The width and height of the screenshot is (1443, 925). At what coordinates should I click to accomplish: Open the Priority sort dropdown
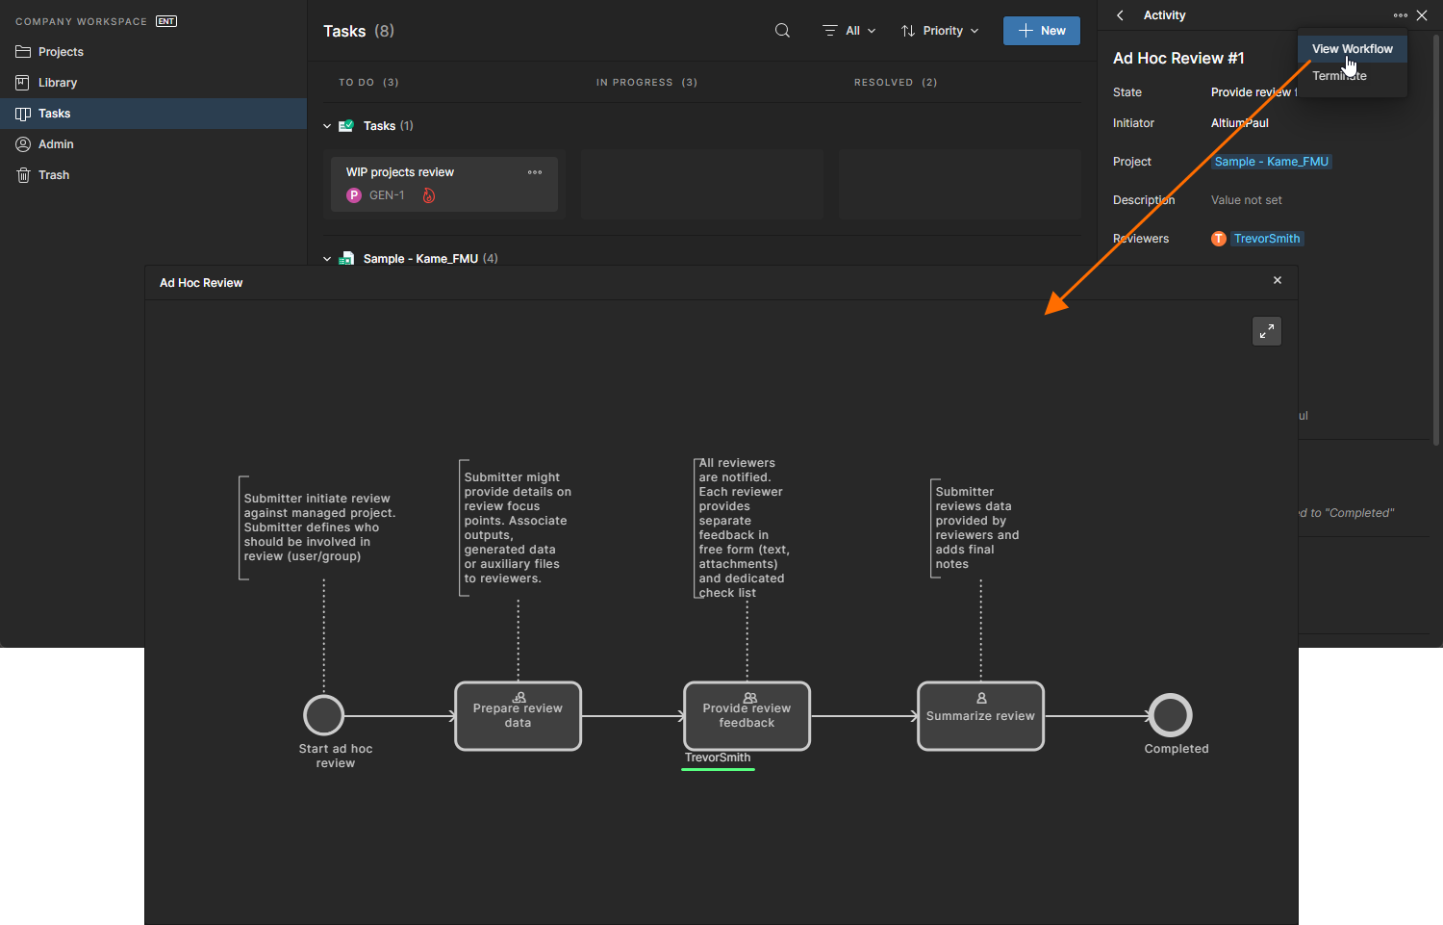pos(940,31)
